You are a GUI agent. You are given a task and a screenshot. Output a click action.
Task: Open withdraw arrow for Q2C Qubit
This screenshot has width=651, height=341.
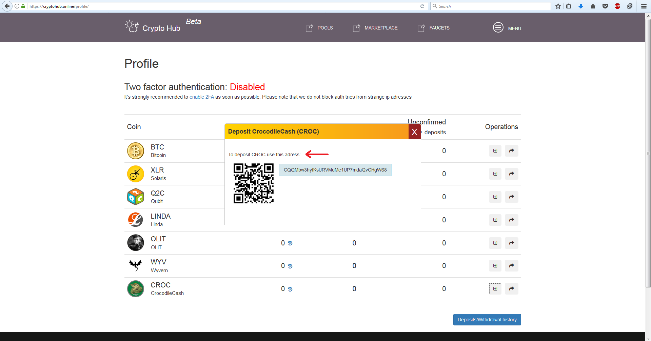click(511, 197)
